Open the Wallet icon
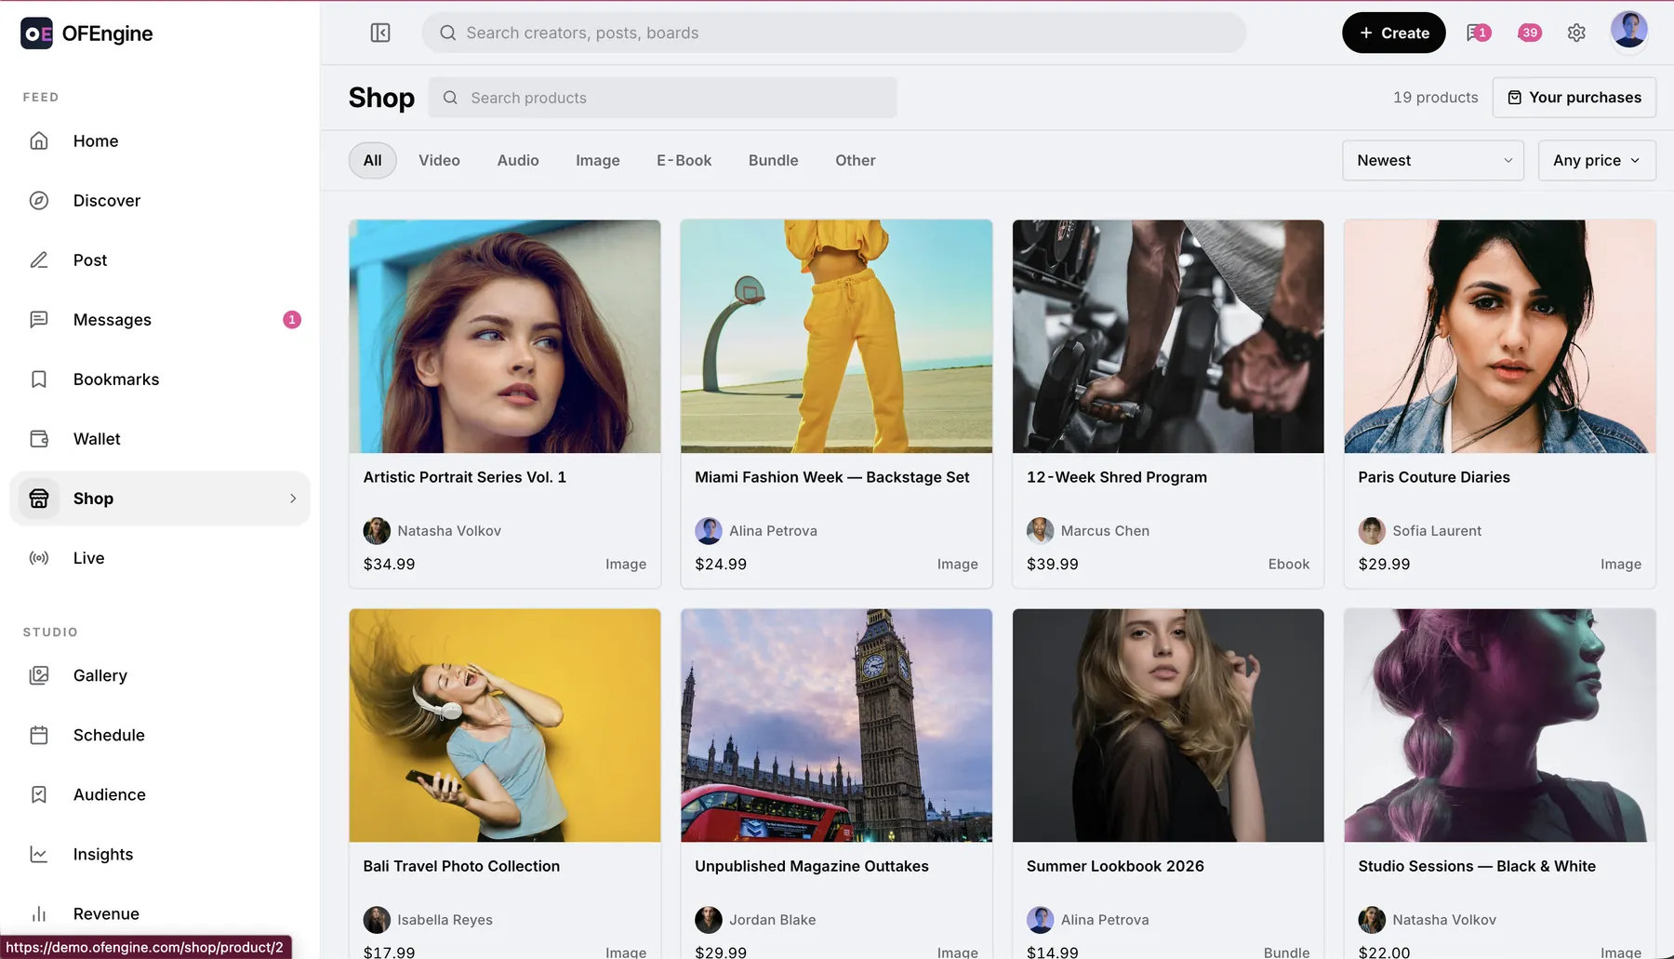This screenshot has height=959, width=1674. click(x=39, y=438)
